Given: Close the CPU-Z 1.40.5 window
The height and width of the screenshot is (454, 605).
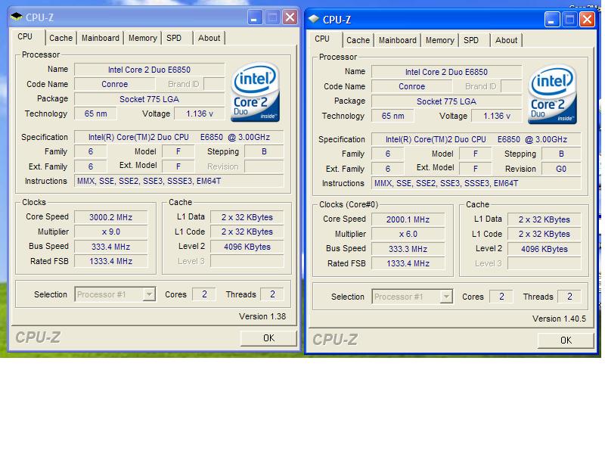Looking at the screenshot, I should tap(588, 20).
